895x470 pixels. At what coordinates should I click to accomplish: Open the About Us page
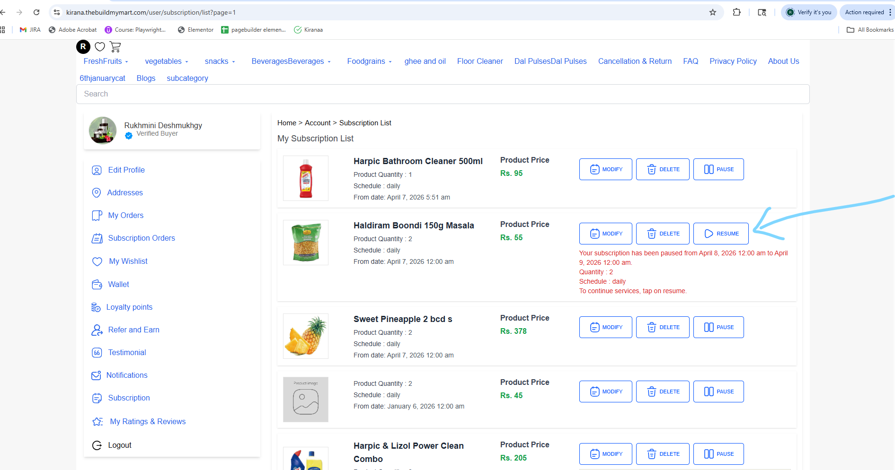(x=783, y=61)
